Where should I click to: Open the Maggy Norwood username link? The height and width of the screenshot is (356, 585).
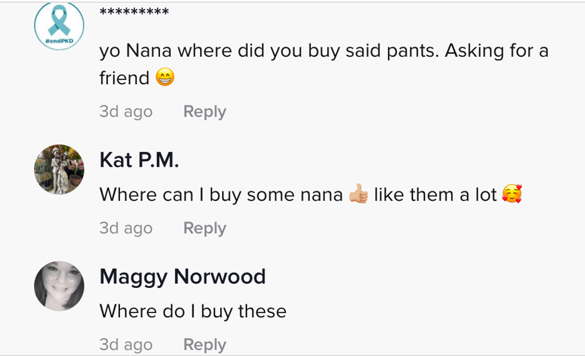click(x=182, y=277)
